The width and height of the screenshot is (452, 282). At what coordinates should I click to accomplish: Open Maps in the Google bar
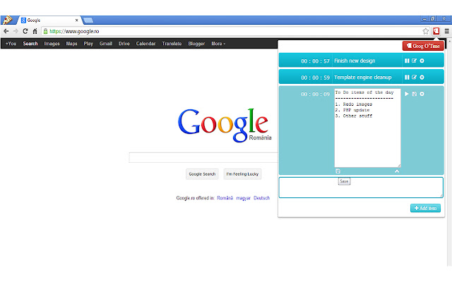click(x=71, y=44)
